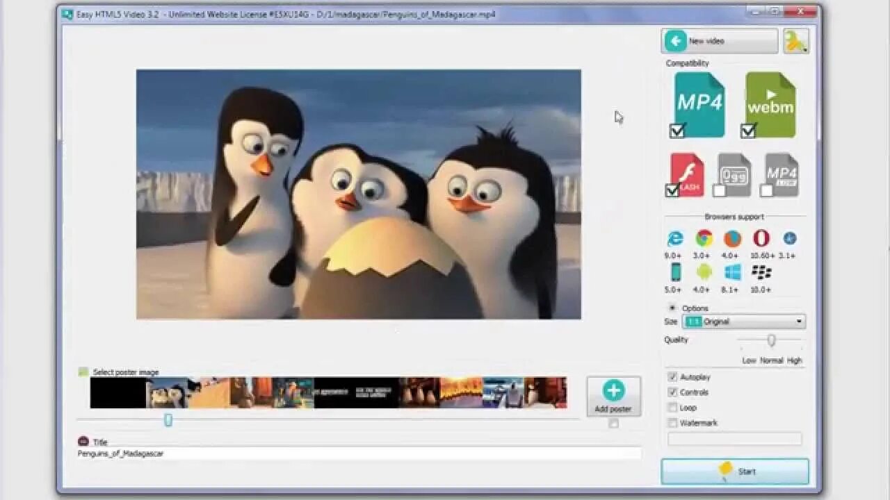Click the penguins video preview
This screenshot has width=890, height=500.
(x=358, y=194)
